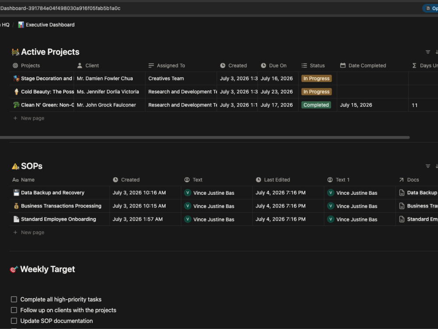Image resolution: width=438 pixels, height=329 pixels.
Task: Click Vince Justine Bas avatar in Business Transactions Text 1 column
Action: click(330, 206)
